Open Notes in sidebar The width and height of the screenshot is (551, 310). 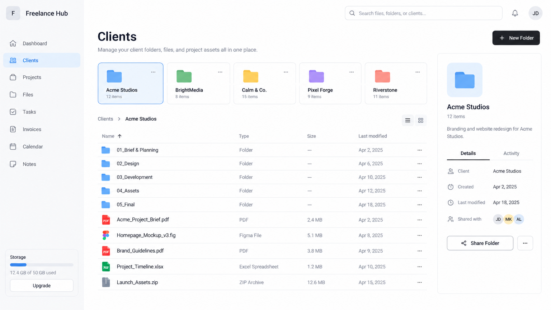(x=42, y=164)
